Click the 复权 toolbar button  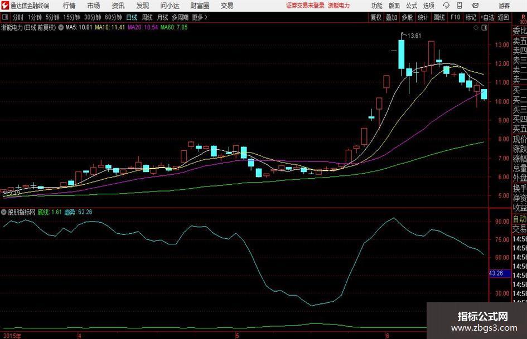tap(376, 17)
